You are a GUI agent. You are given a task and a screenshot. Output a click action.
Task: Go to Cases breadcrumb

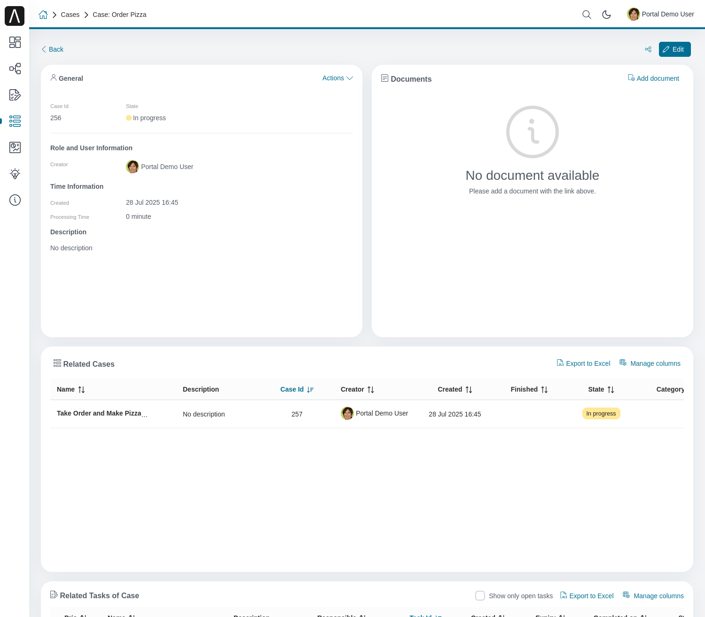click(70, 15)
